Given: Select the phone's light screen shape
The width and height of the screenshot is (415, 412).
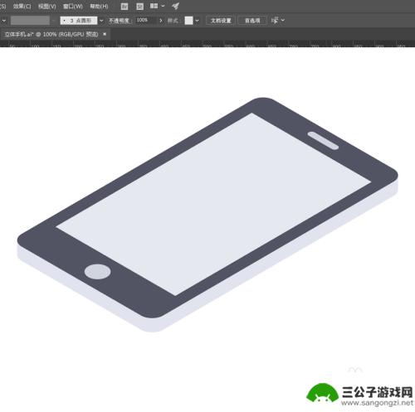Looking at the screenshot, I should coord(213,204).
